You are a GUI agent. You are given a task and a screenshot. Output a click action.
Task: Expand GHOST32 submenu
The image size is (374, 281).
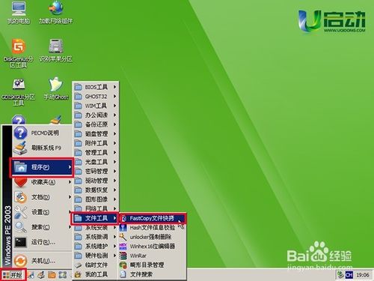[x=96, y=97]
